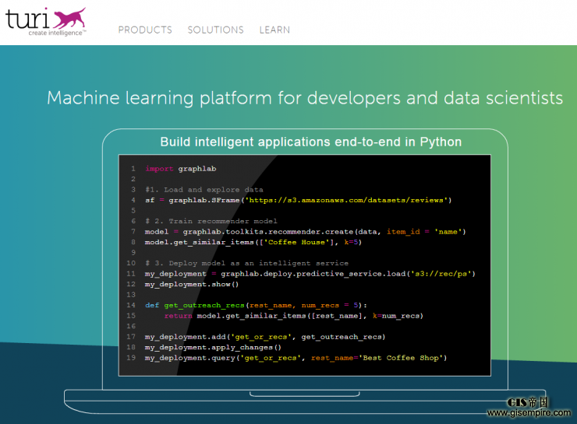Click the www.gisempire.com watermark link
The image size is (577, 424).
click(x=530, y=414)
